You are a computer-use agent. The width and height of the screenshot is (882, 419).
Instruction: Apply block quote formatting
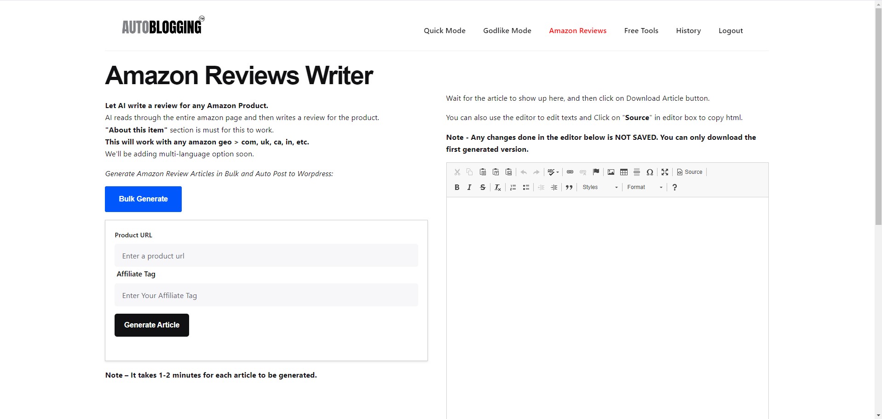click(x=569, y=187)
